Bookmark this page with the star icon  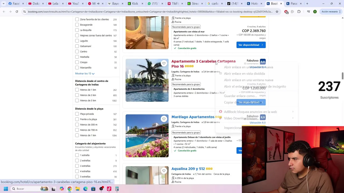277,12
